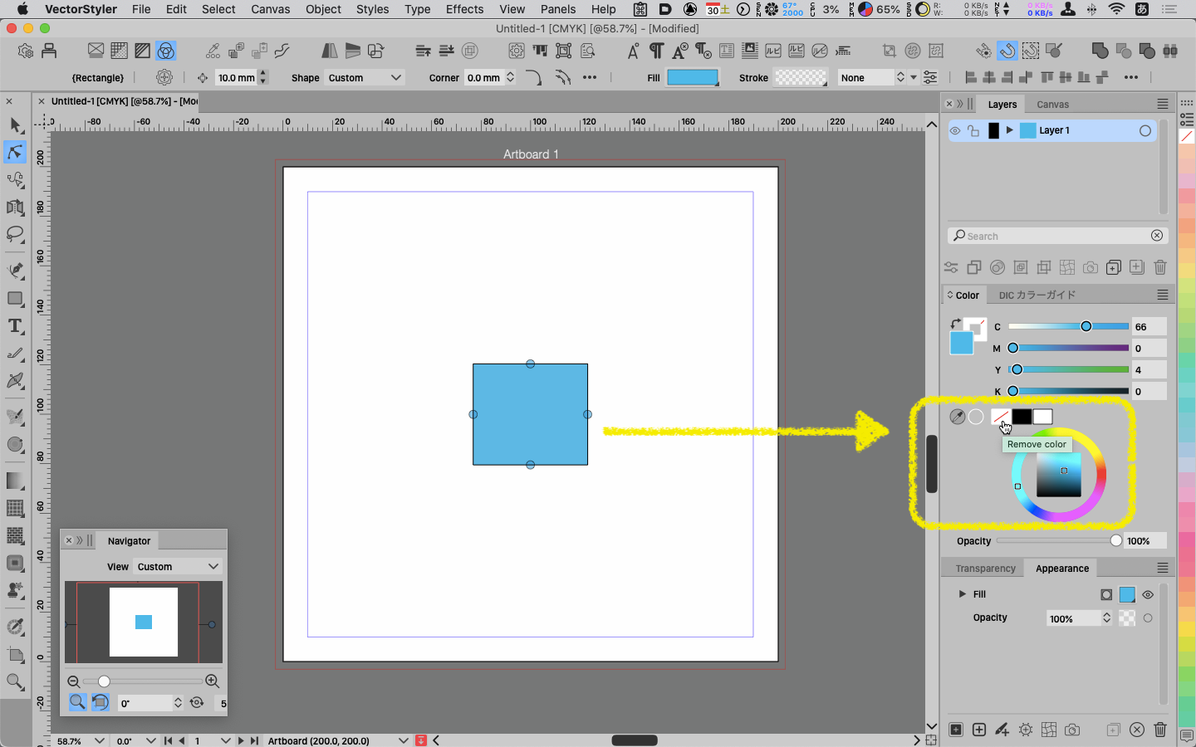Select the Text tool in the left toolbar

(15, 326)
